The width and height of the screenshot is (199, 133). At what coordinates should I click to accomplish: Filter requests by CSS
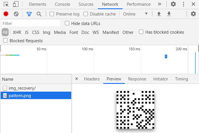click(36, 32)
